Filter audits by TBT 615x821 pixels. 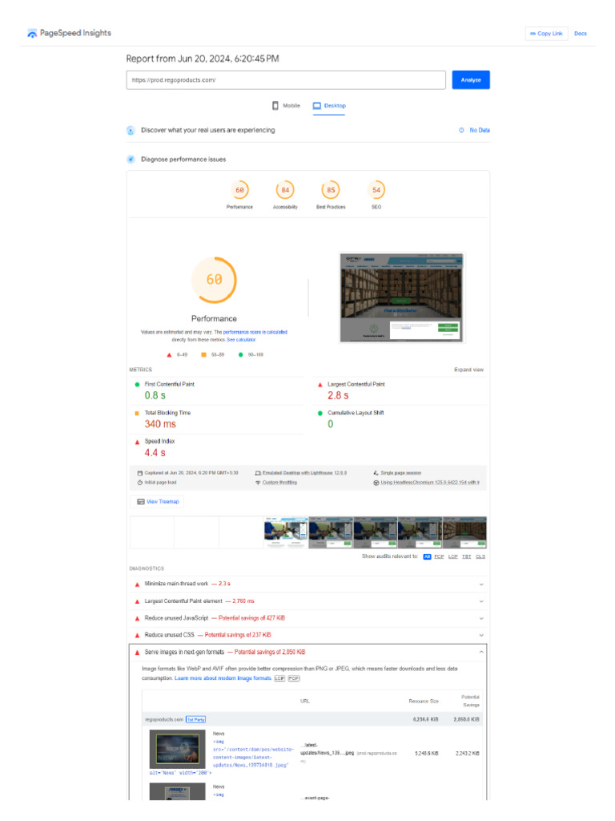[x=467, y=556]
